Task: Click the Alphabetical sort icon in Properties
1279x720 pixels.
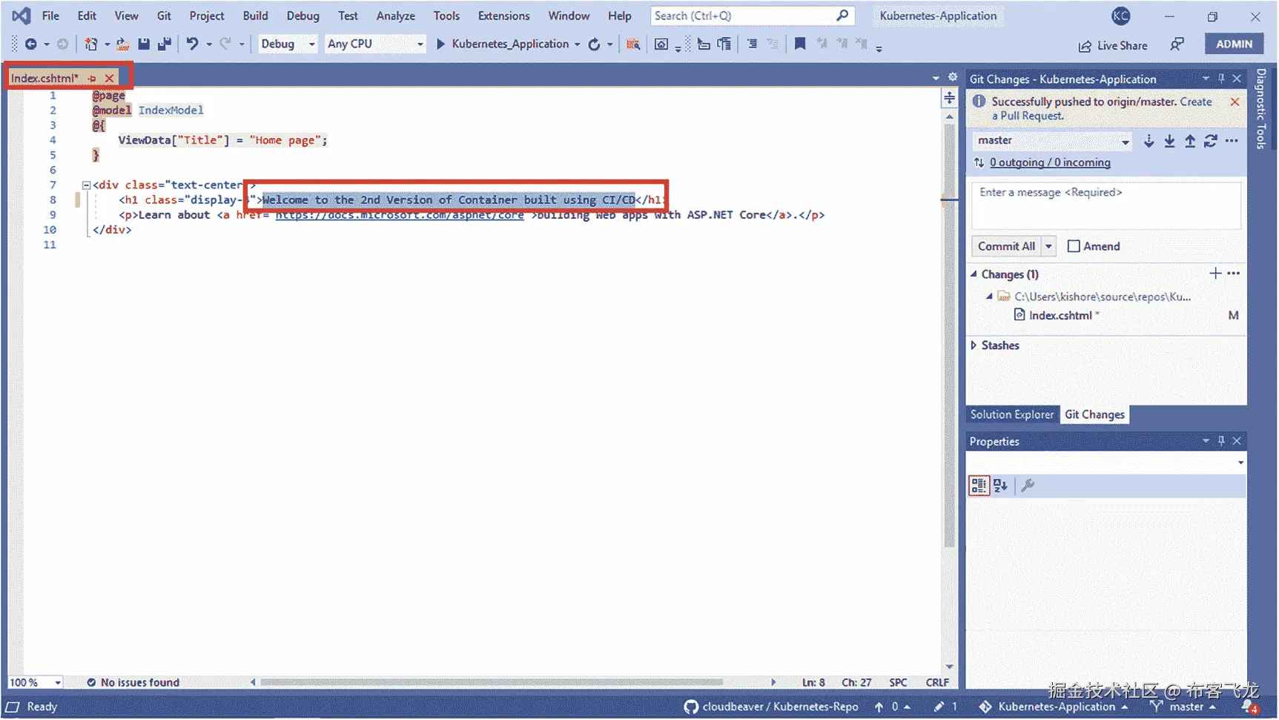Action: (x=1000, y=486)
